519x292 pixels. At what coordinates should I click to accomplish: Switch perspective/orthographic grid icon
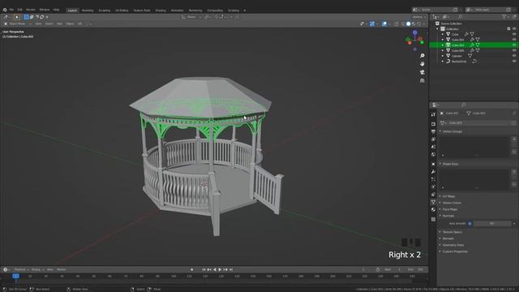(x=422, y=80)
